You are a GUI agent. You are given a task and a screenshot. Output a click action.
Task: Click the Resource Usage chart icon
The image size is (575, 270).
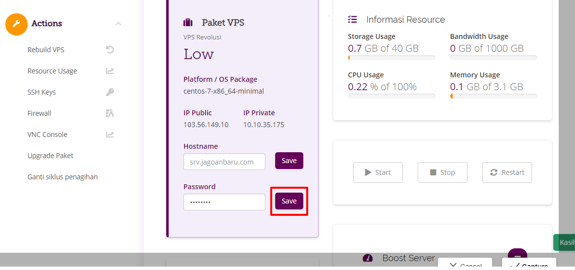point(110,71)
